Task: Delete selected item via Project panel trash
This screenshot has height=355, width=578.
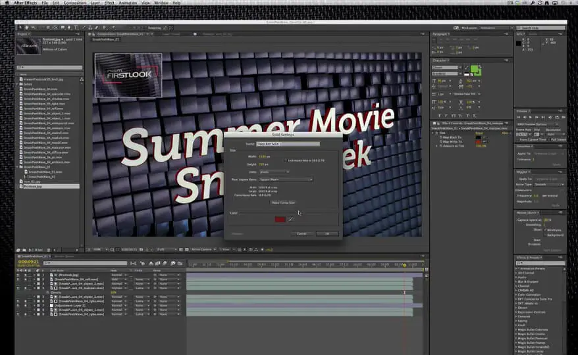Action: (x=49, y=250)
